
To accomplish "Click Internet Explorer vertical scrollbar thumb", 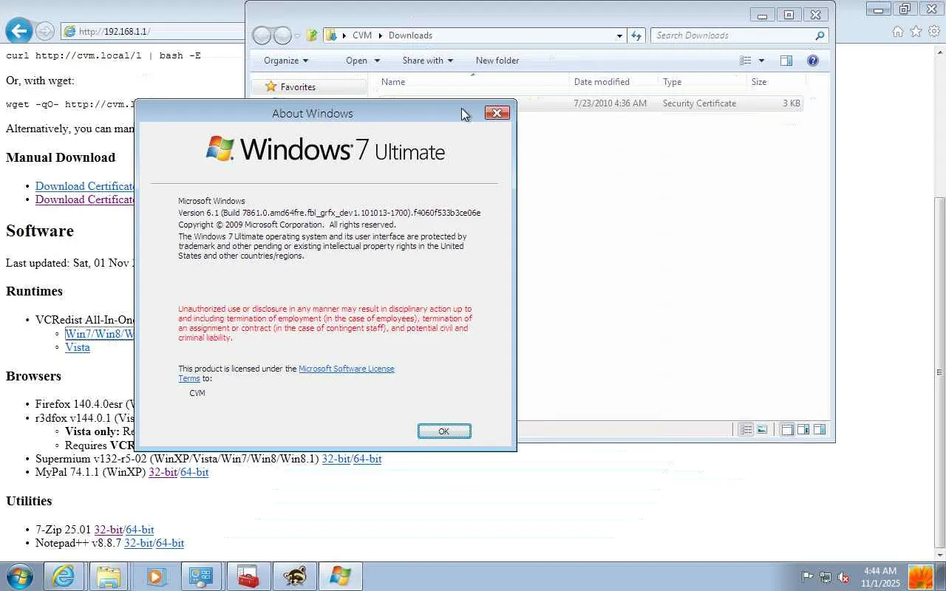I will click(x=939, y=373).
